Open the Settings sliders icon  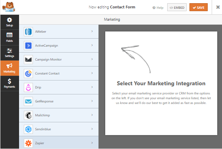click(10, 51)
